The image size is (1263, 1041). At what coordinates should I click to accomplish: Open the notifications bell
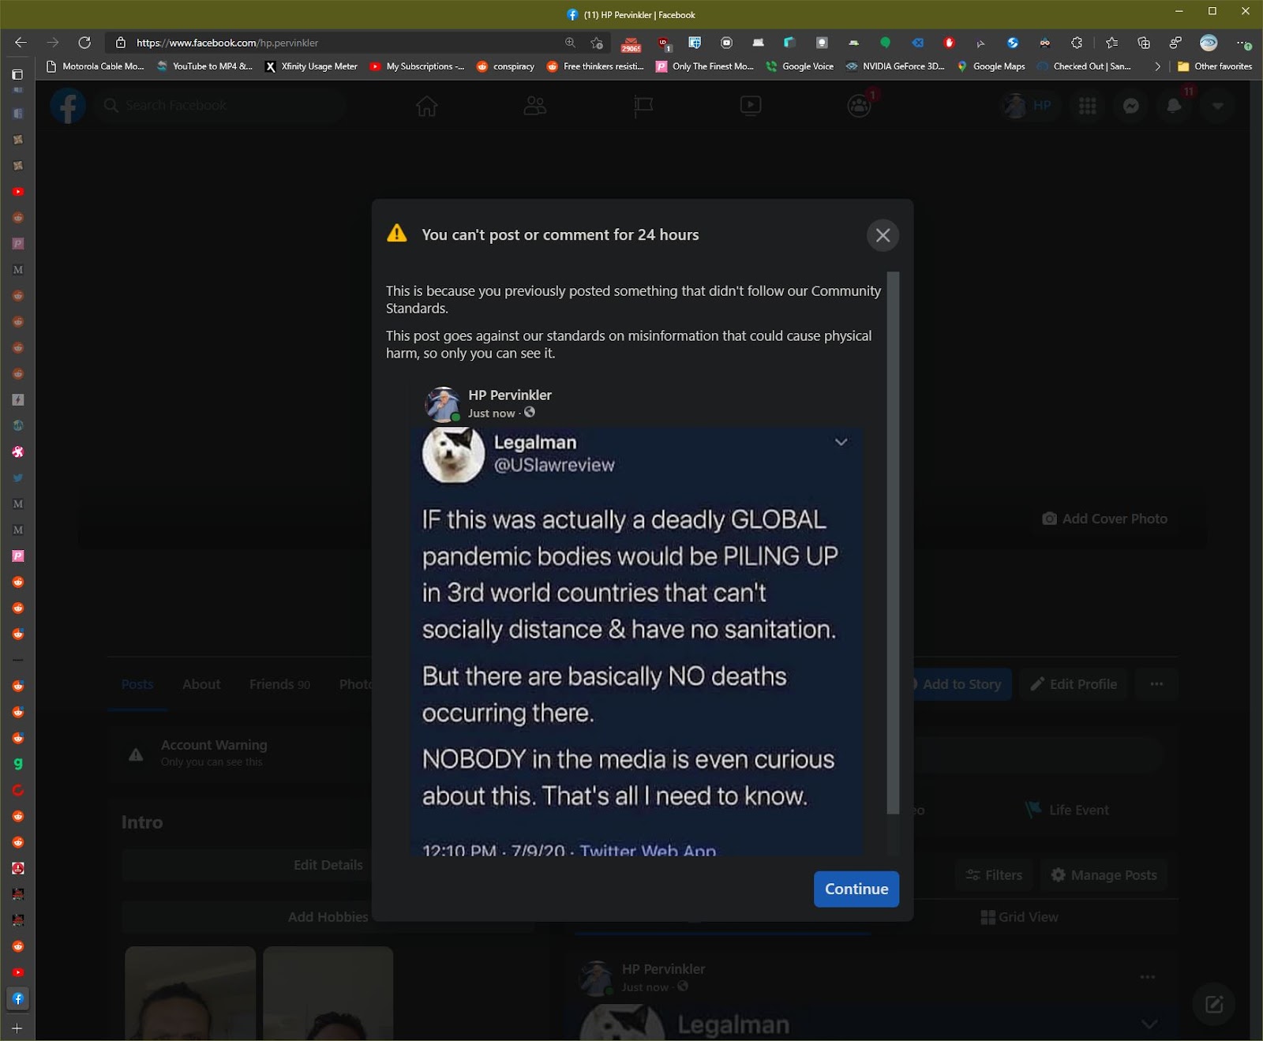1175,106
